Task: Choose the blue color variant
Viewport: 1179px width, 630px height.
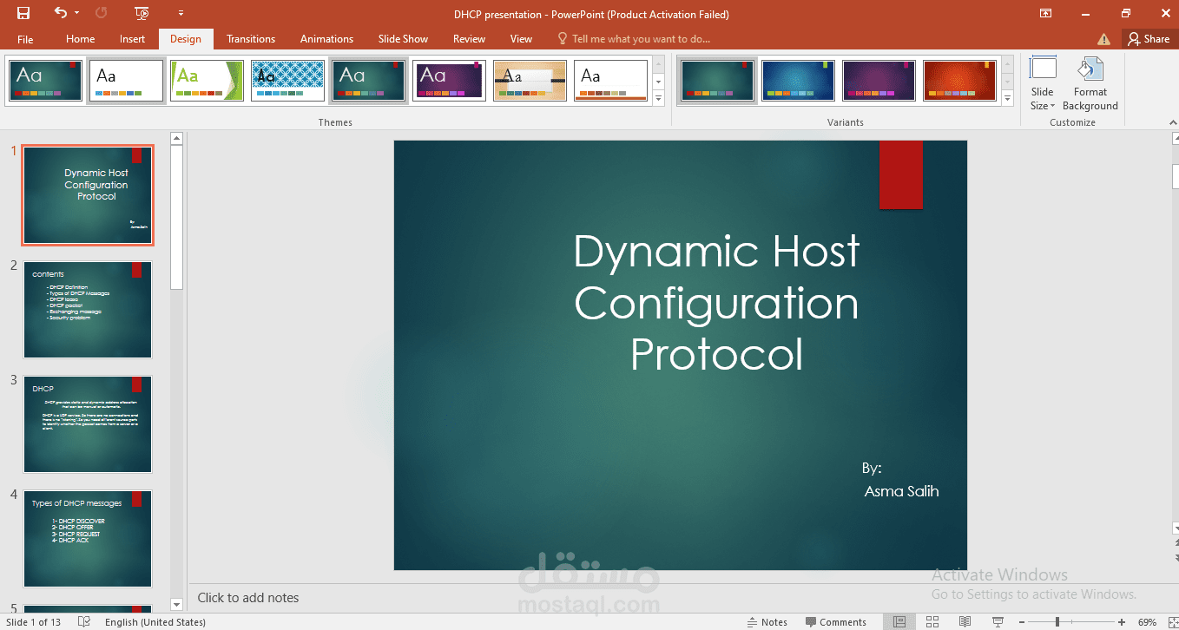Action: [798, 81]
